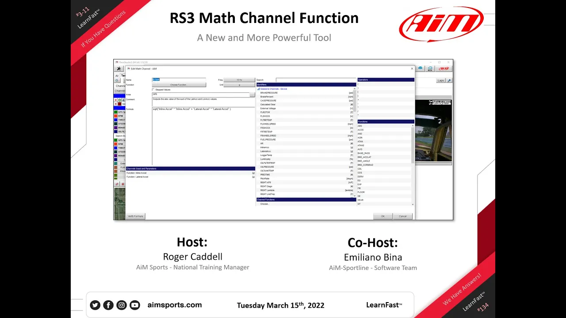Select the ACOS function
Viewport: 566px width, 318px height.
384,130
